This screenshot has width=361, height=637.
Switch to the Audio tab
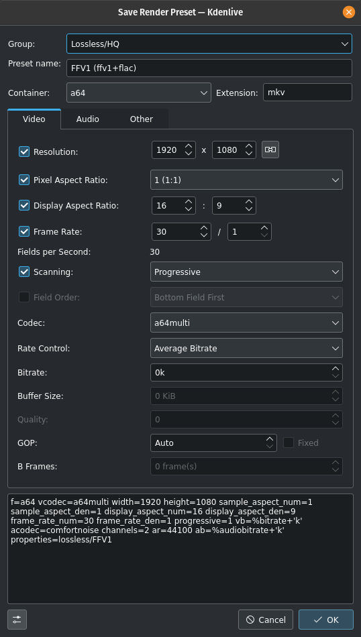(x=87, y=119)
